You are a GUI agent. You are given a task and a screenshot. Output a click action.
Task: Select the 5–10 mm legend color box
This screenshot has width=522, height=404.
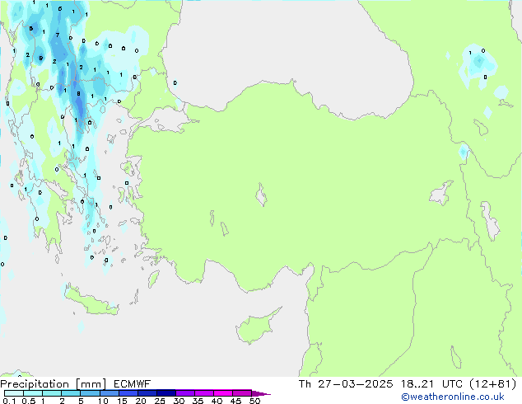tap(90, 393)
